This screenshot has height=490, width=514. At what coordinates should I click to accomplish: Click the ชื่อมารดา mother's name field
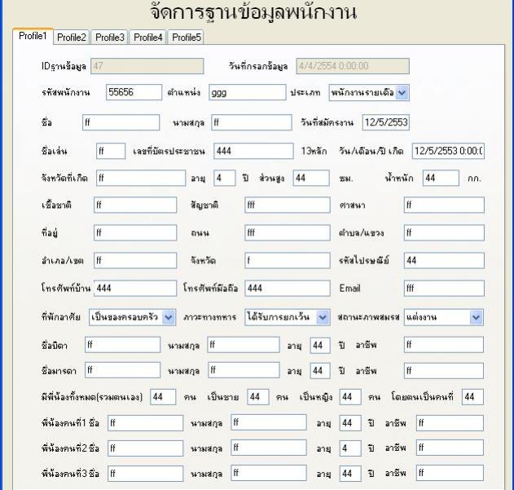[x=123, y=370]
